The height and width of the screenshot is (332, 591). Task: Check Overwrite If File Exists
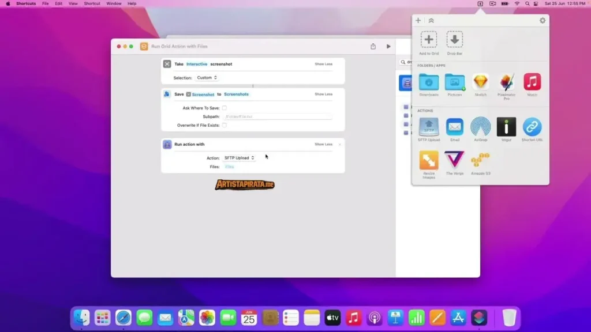(224, 125)
